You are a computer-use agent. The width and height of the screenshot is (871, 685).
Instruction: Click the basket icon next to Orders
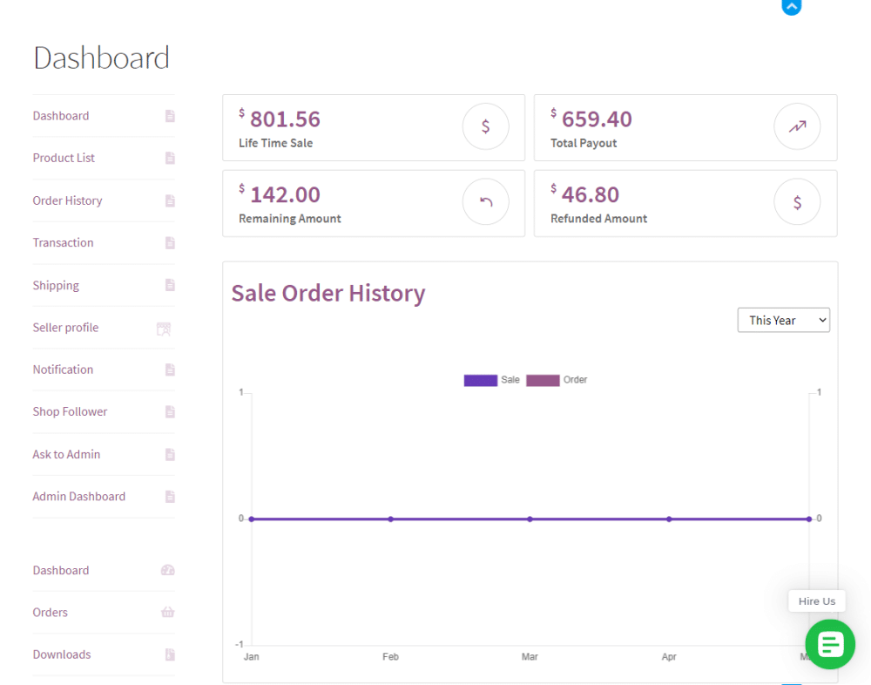(x=168, y=613)
